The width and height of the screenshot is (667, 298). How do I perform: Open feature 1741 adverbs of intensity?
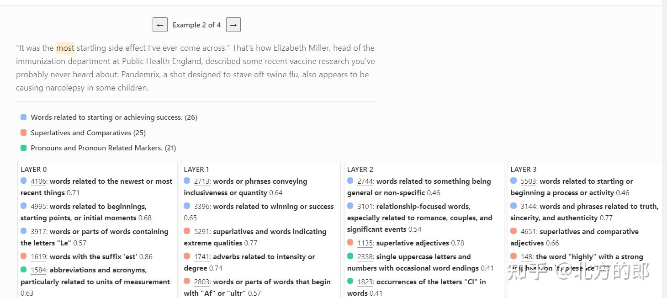pos(201,257)
